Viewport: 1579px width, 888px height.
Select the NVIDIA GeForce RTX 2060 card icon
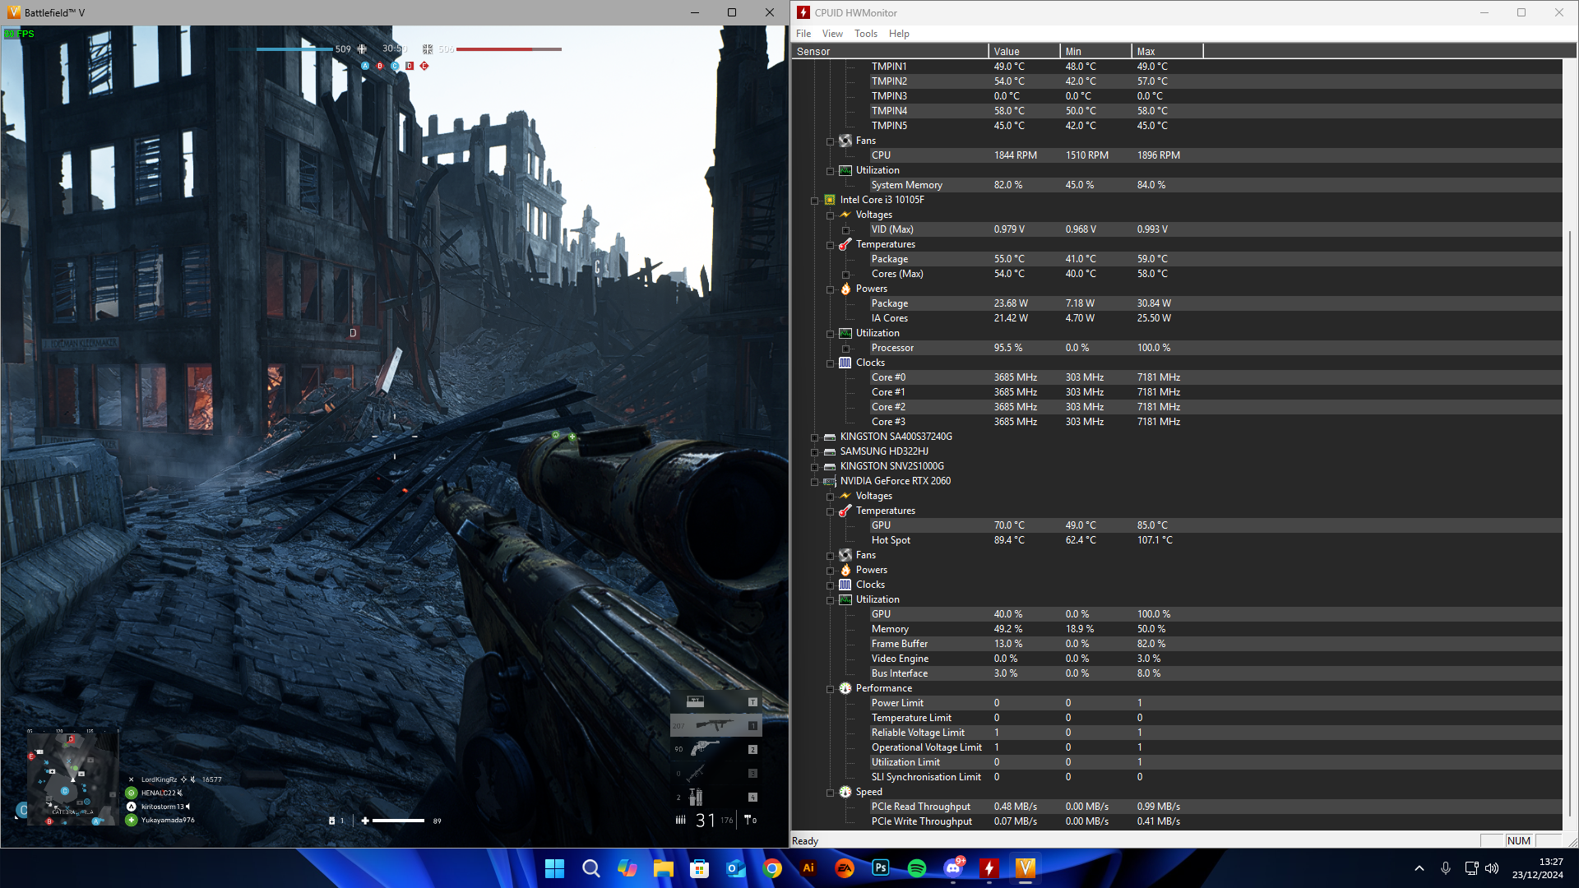(x=830, y=481)
